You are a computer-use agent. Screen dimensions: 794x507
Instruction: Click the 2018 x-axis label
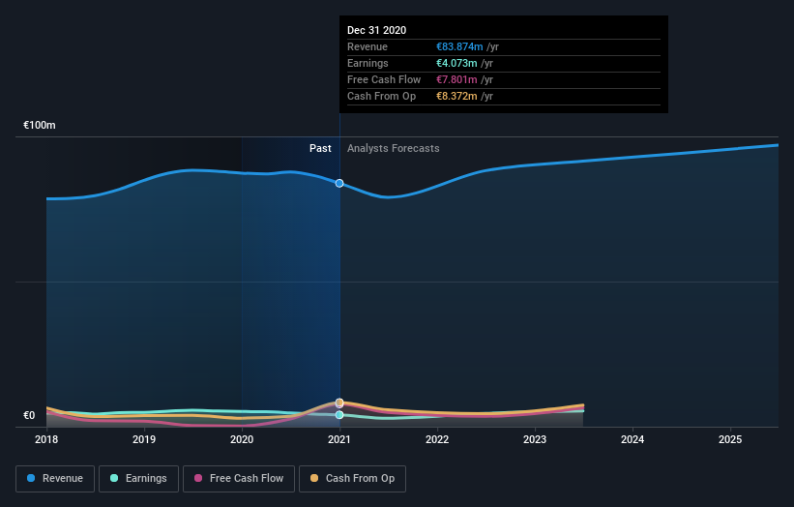tap(46, 439)
